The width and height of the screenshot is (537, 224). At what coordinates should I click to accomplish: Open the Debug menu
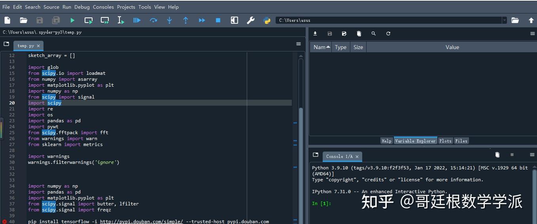coord(82,7)
